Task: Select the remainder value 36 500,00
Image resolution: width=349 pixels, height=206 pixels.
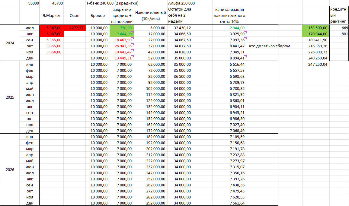Action: (x=180, y=76)
